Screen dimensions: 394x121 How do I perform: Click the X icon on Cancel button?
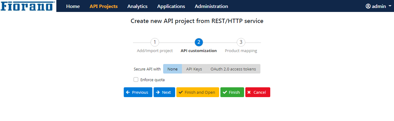tap(249, 92)
